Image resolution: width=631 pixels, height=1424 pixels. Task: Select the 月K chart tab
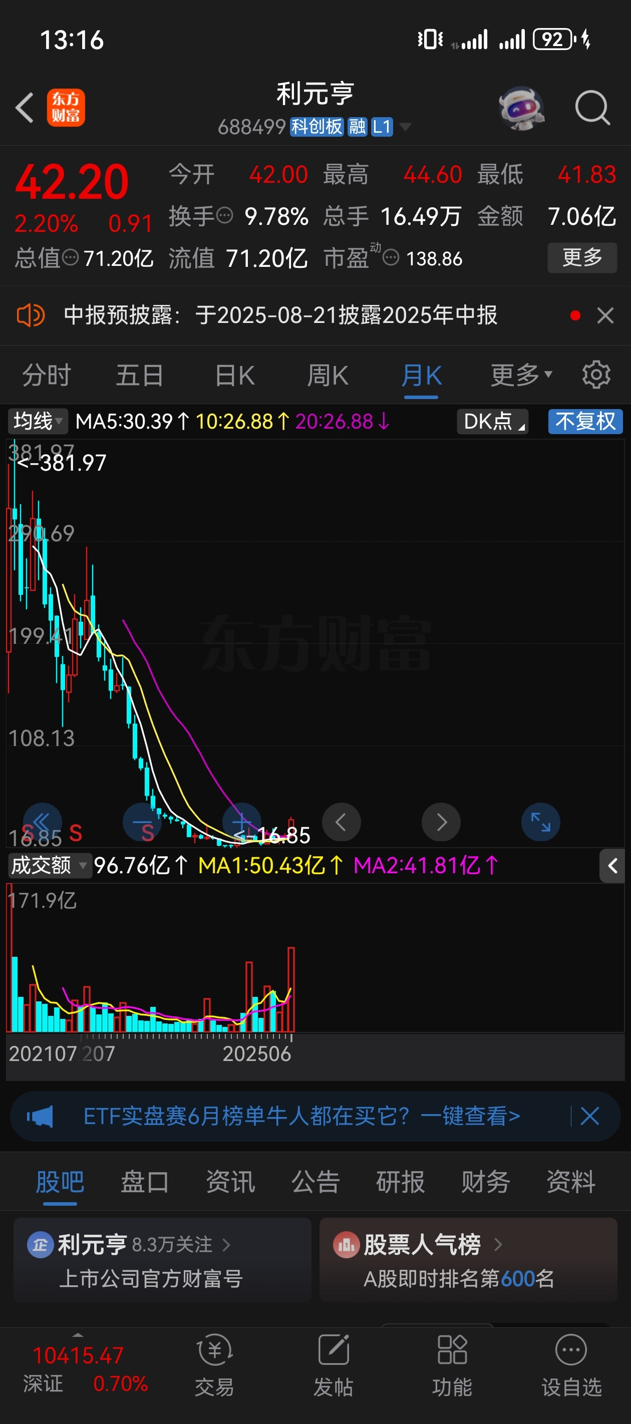point(421,376)
